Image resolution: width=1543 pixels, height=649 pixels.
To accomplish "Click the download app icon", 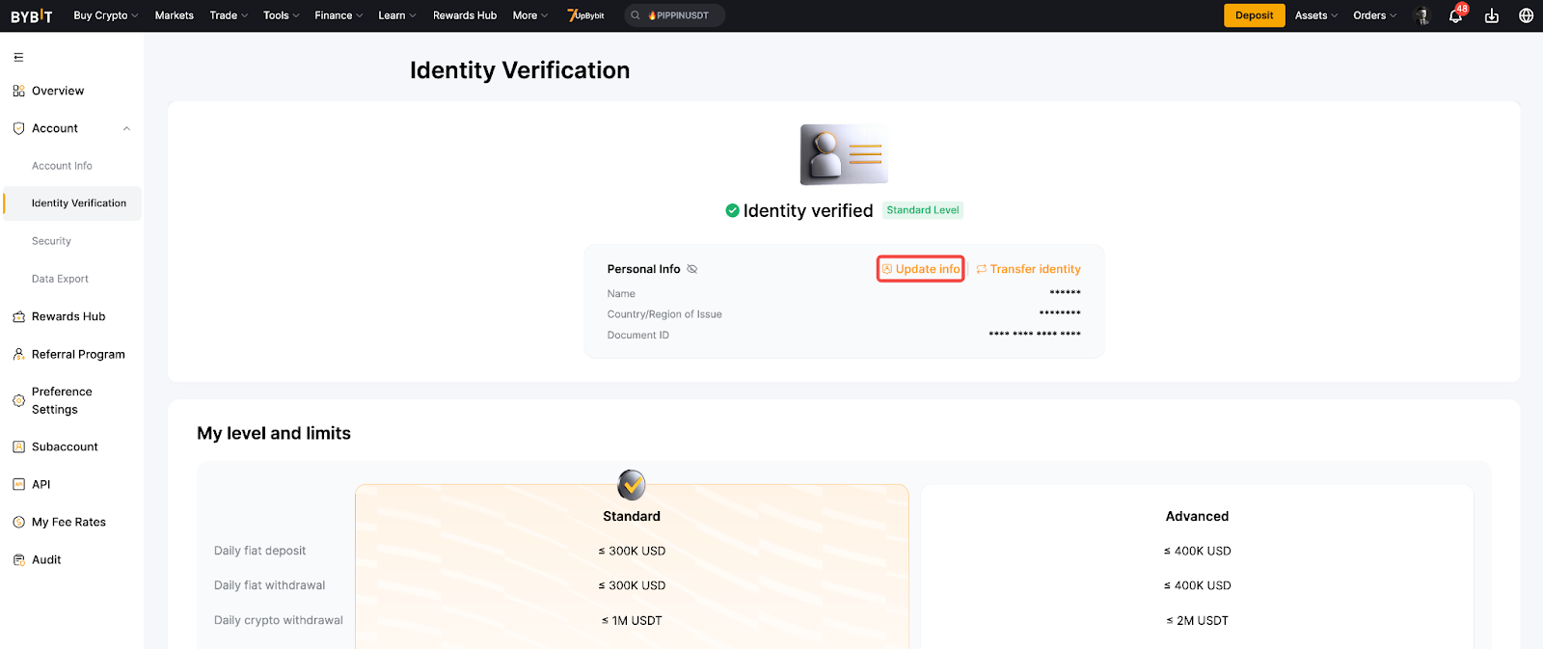I will click(x=1491, y=15).
